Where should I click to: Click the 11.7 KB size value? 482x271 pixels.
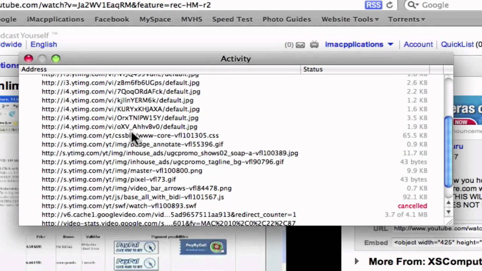415,153
